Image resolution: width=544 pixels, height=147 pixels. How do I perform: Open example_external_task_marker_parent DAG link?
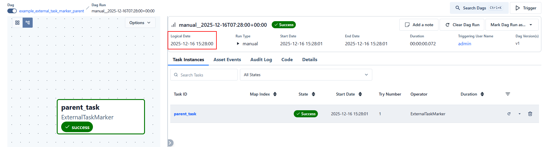pos(51,11)
